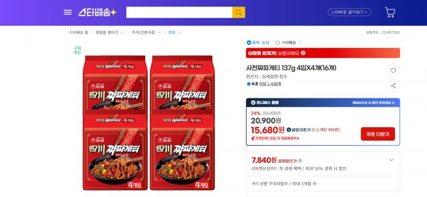Click info icon beside 결제할인가
Viewport: 427px width, 197px height.
pyautogui.click(x=300, y=160)
